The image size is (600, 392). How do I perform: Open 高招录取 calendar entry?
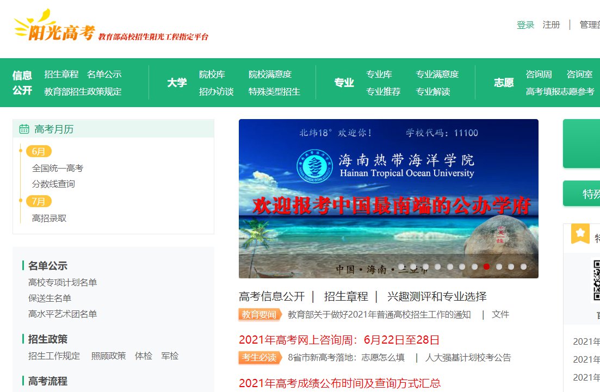49,219
